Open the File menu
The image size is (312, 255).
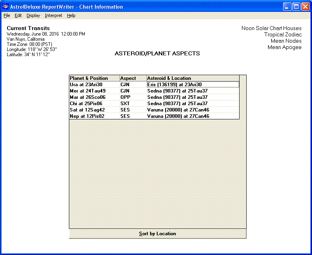click(7, 16)
